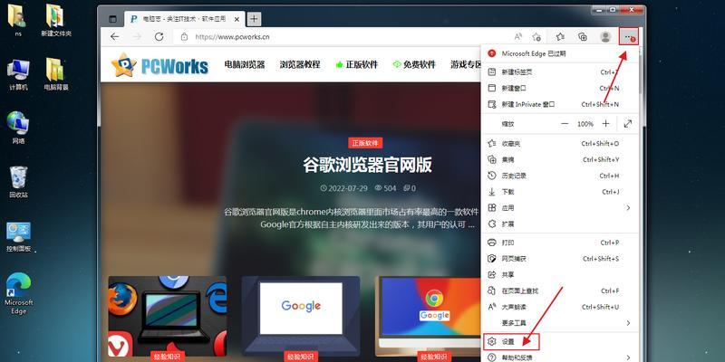This screenshot has width=725, height=362.
Task: Click the browser back arrow
Action: point(115,36)
